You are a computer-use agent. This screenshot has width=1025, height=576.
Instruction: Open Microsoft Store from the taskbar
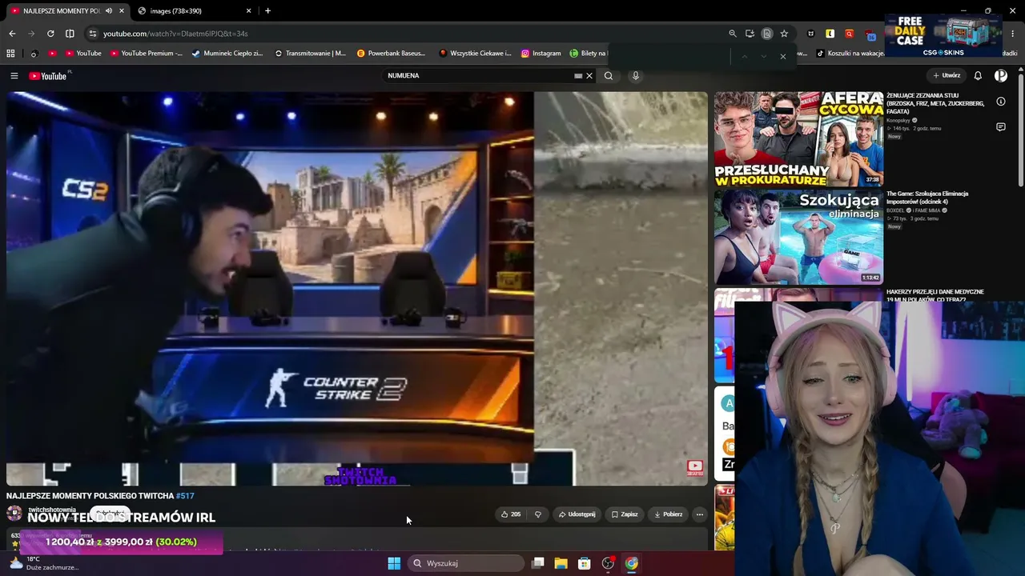[585, 563]
